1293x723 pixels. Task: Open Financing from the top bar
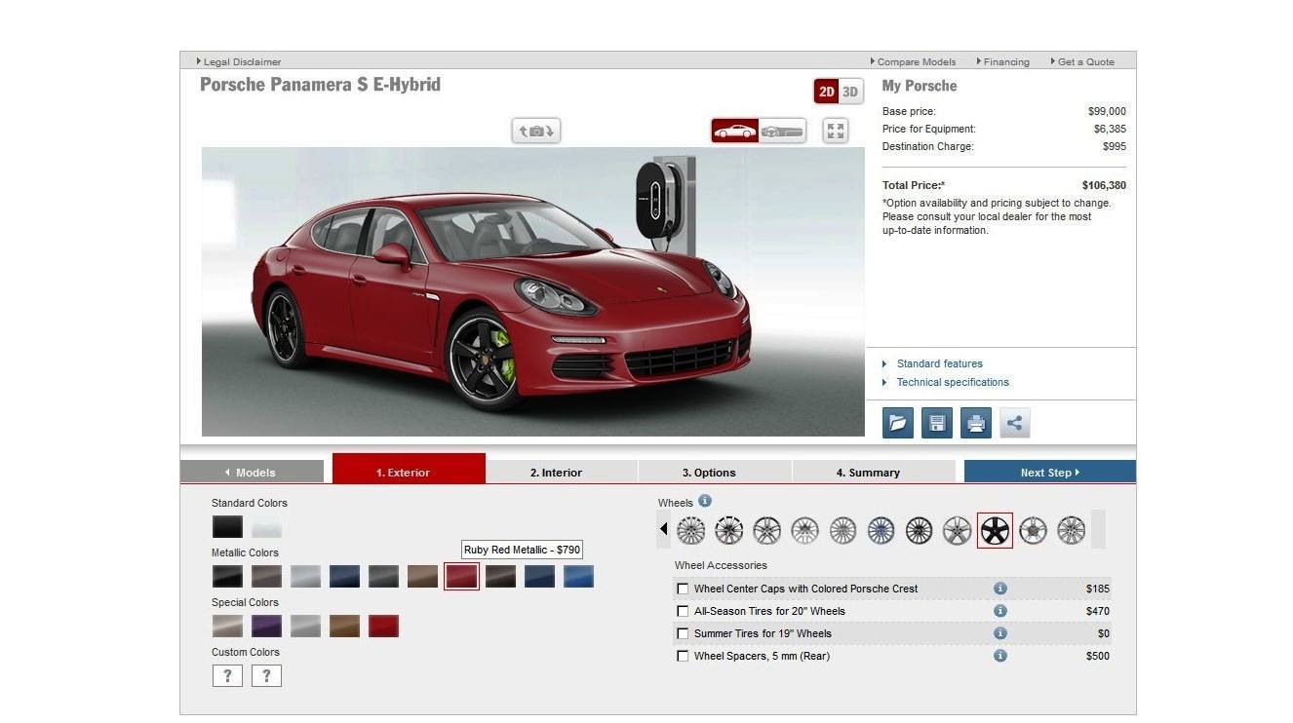click(x=1003, y=61)
